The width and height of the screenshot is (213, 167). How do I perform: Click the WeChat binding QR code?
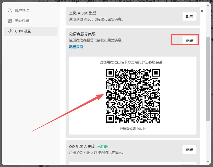(x=133, y=96)
